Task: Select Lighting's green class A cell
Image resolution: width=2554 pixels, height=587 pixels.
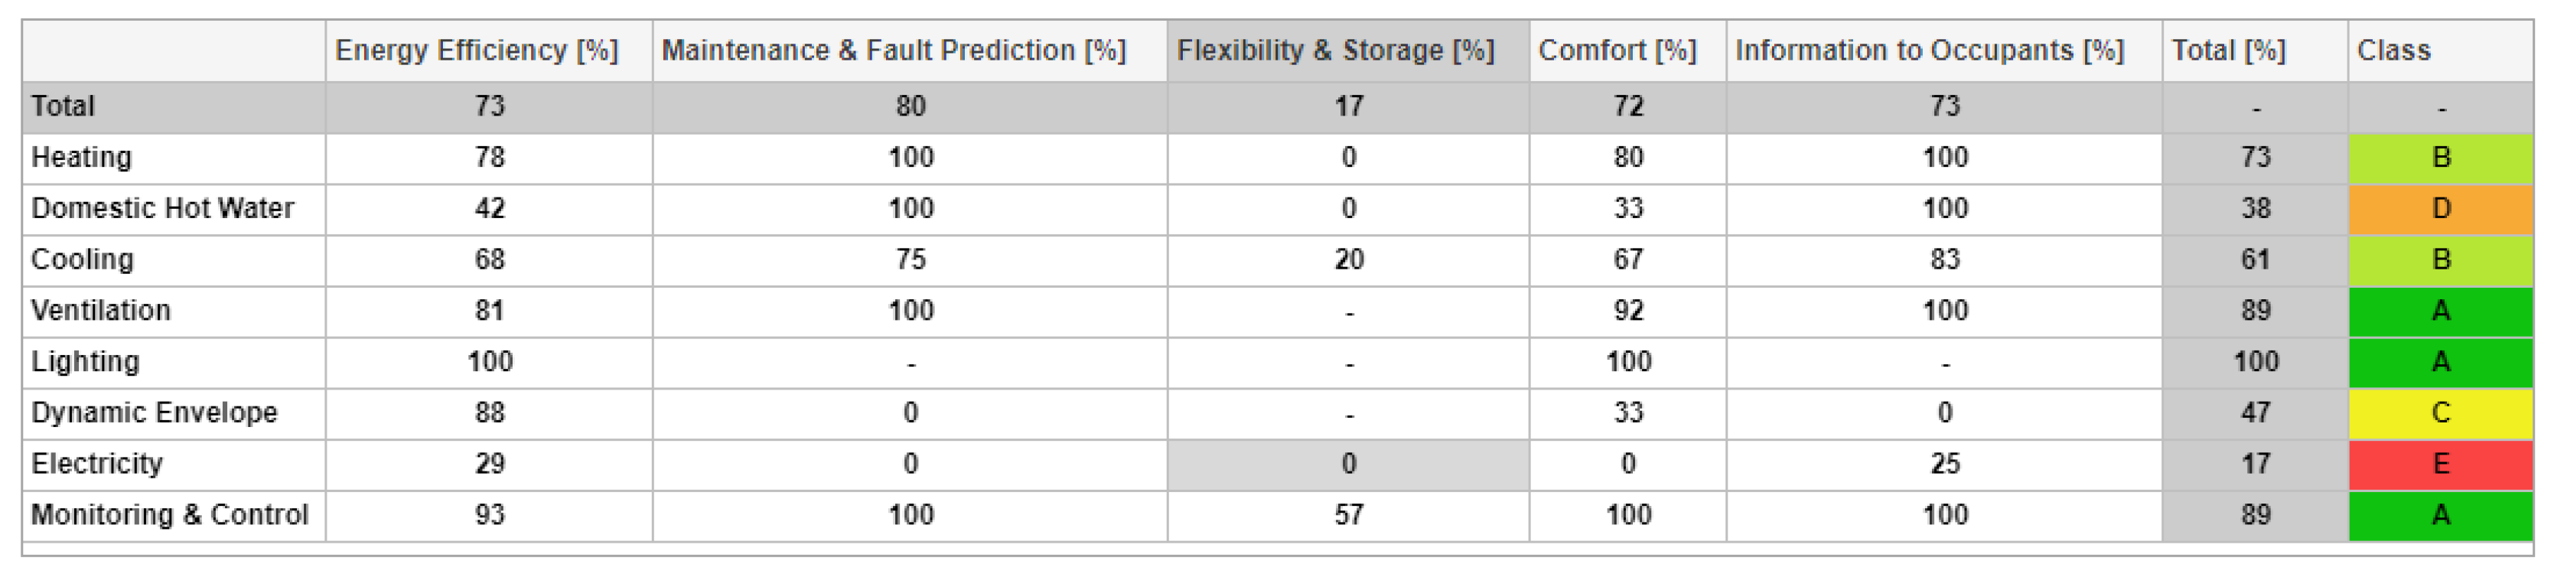Action: click(2440, 362)
